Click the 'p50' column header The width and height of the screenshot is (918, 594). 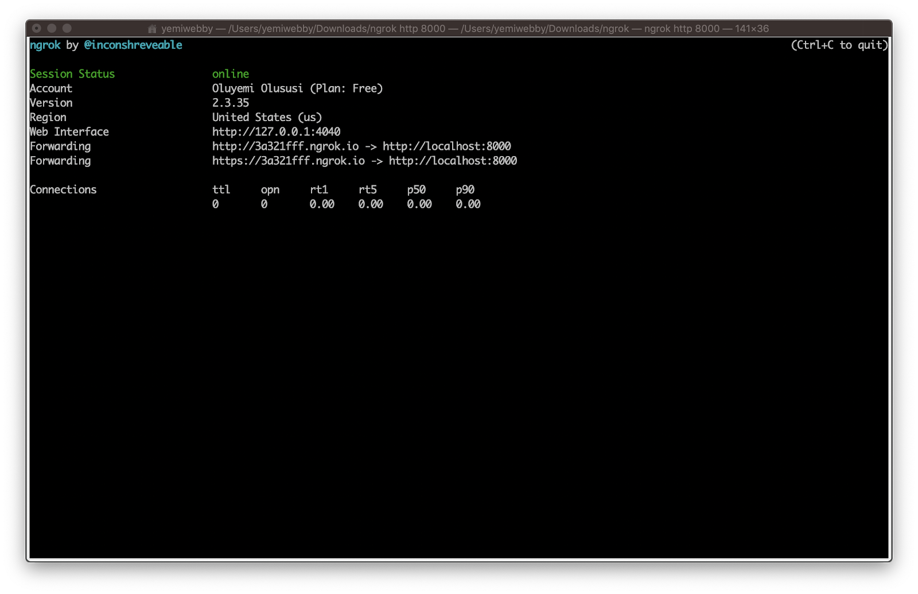(417, 190)
